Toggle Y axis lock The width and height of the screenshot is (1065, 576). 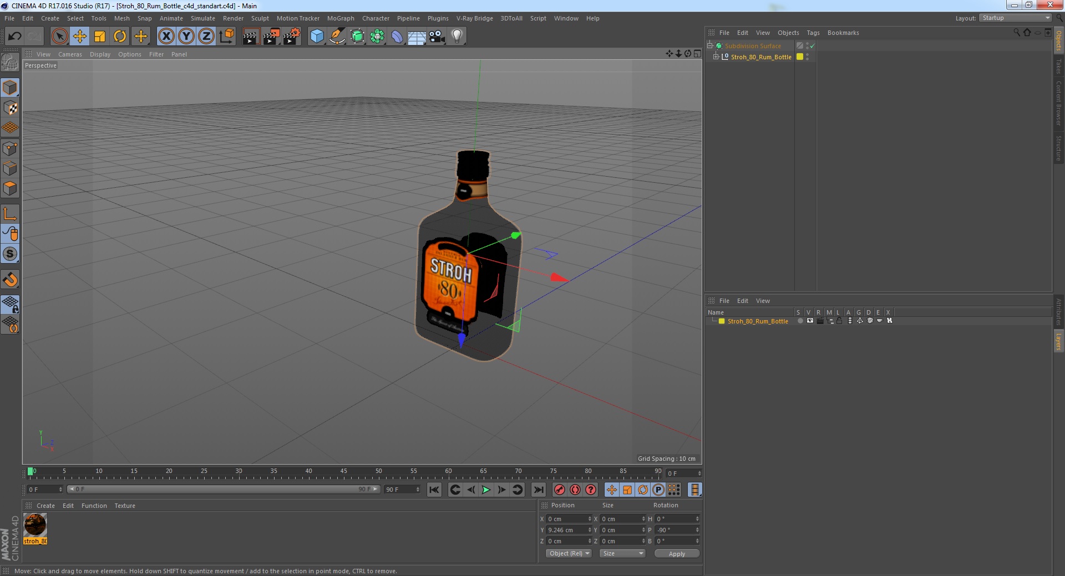click(186, 37)
